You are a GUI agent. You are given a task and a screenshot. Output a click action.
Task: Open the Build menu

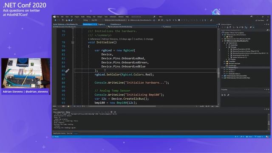[x=83, y=17]
